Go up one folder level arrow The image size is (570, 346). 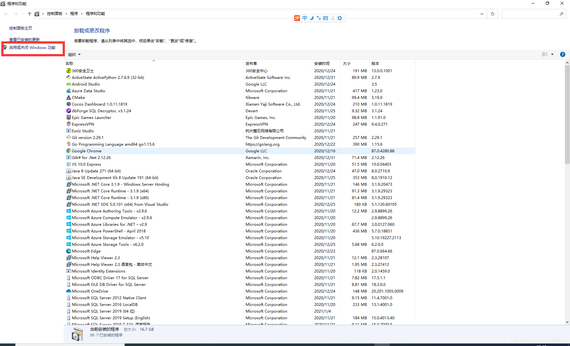pos(30,14)
